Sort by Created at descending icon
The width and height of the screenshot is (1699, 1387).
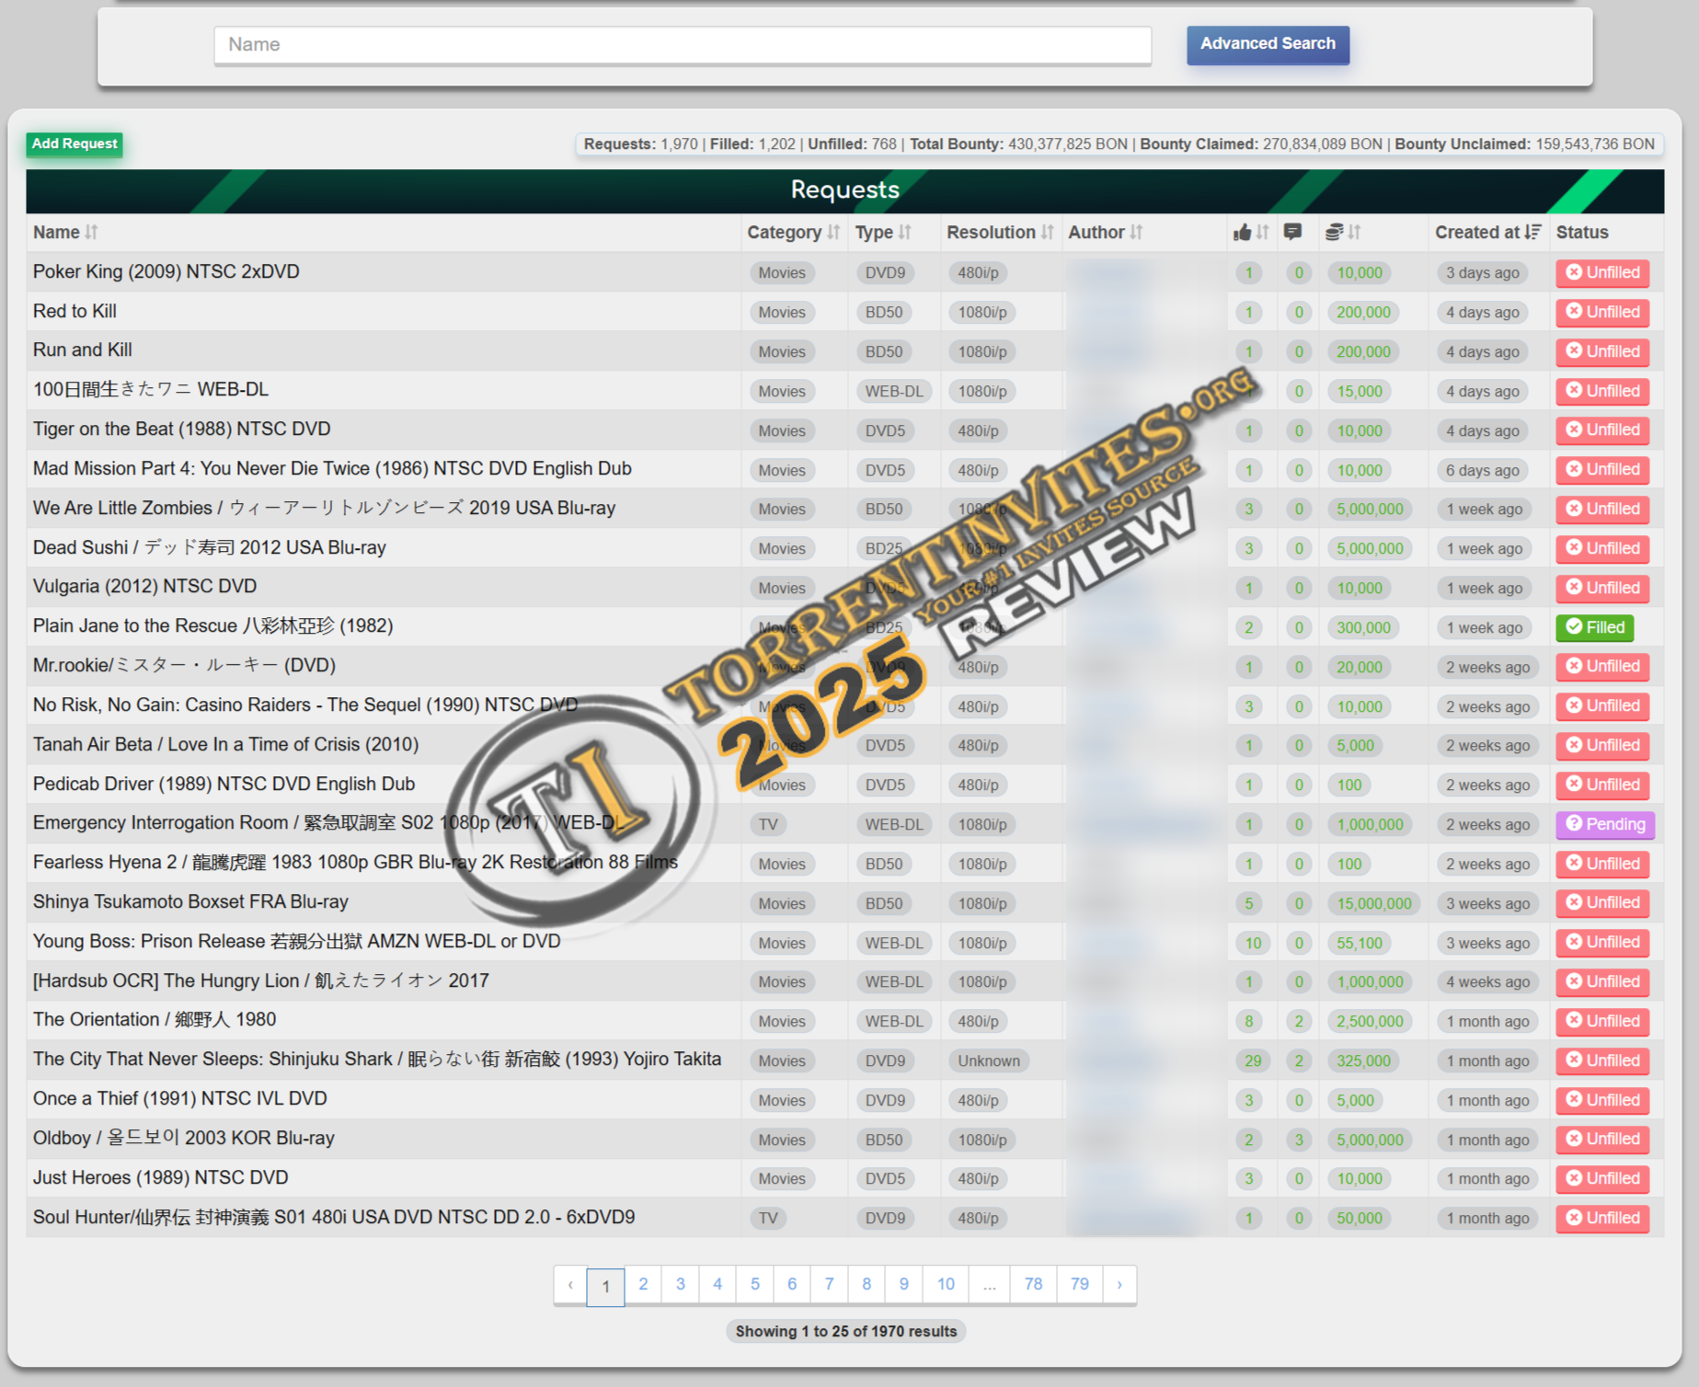[x=1532, y=233]
